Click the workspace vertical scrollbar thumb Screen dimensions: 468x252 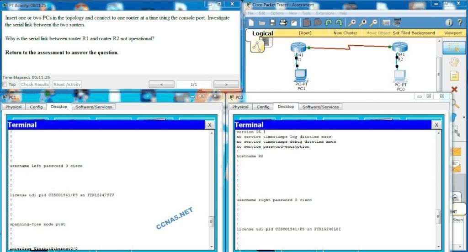point(439,74)
